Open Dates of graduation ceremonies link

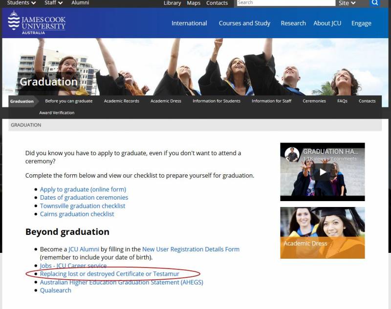click(x=84, y=198)
